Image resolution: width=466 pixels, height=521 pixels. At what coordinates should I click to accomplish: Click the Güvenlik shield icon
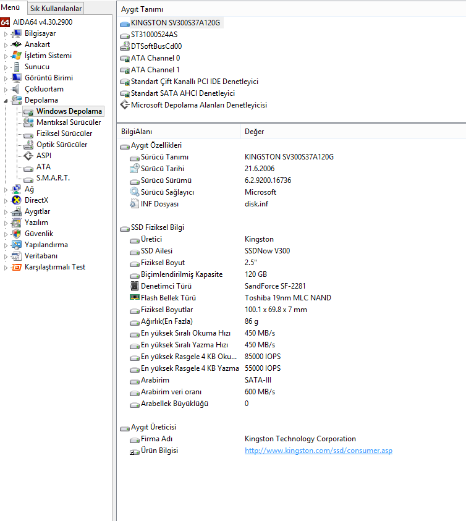tap(16, 234)
